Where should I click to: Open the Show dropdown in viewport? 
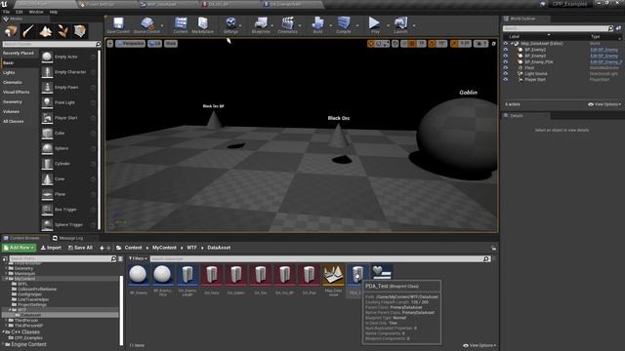tap(171, 43)
